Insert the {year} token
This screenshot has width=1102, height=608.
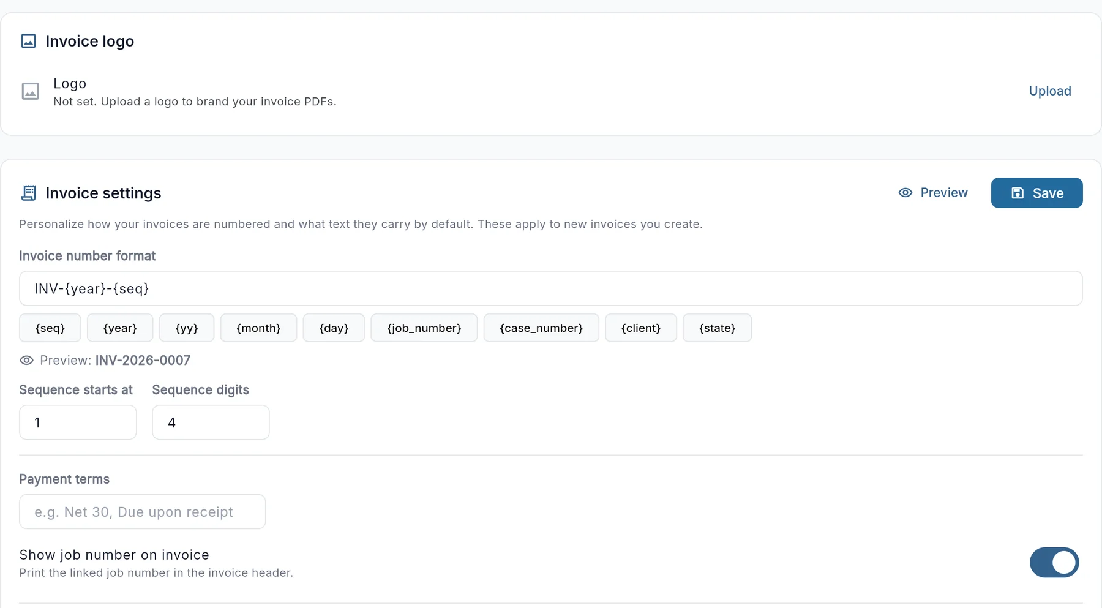tap(120, 328)
